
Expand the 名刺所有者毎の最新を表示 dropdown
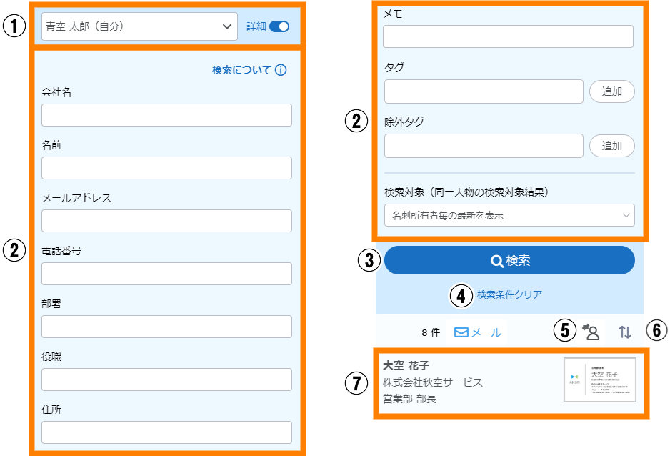509,214
